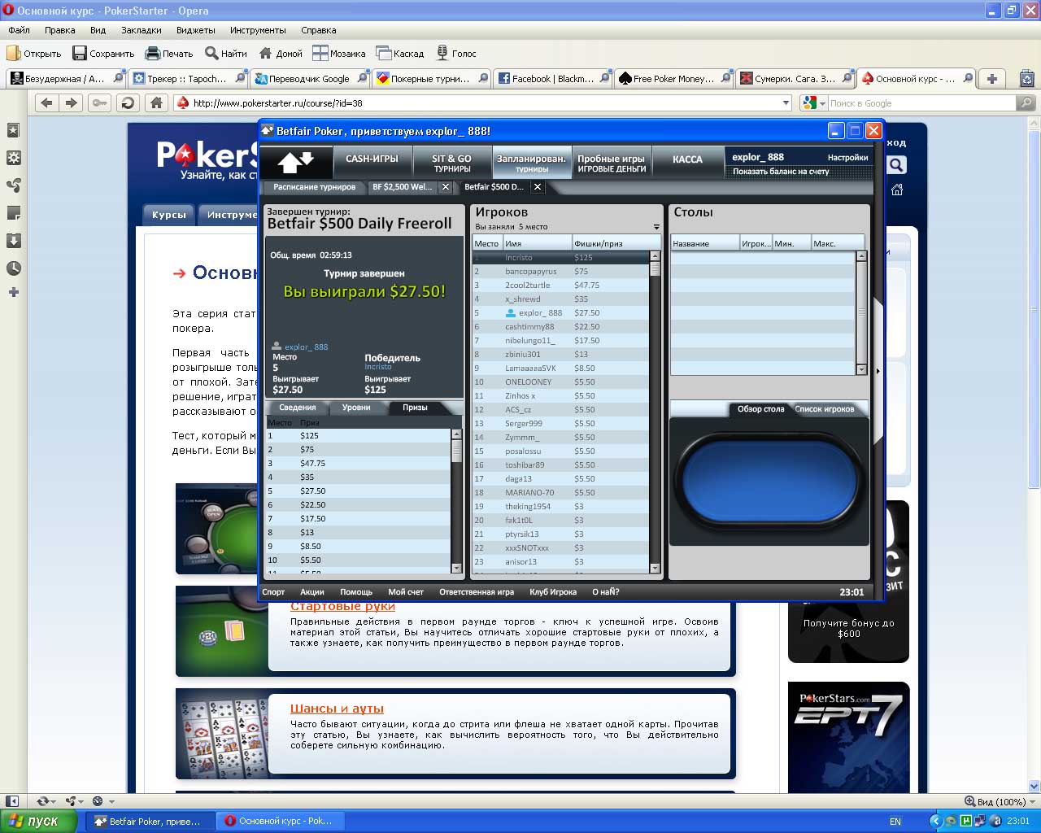Screen dimensions: 1041x833
Task: Open Закладки menu in Opera
Action: tap(142, 30)
